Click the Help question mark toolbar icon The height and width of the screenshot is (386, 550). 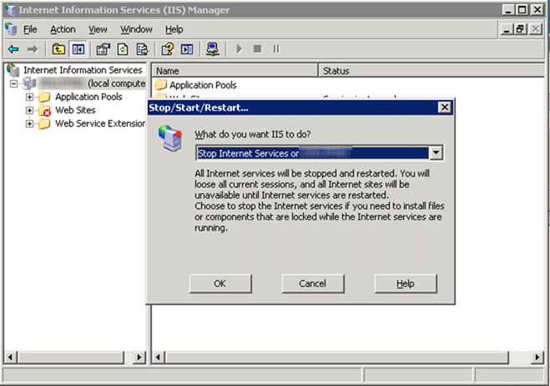click(167, 49)
